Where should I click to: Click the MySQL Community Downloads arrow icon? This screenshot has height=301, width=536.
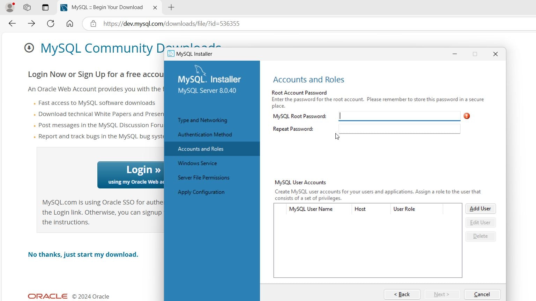29,48
